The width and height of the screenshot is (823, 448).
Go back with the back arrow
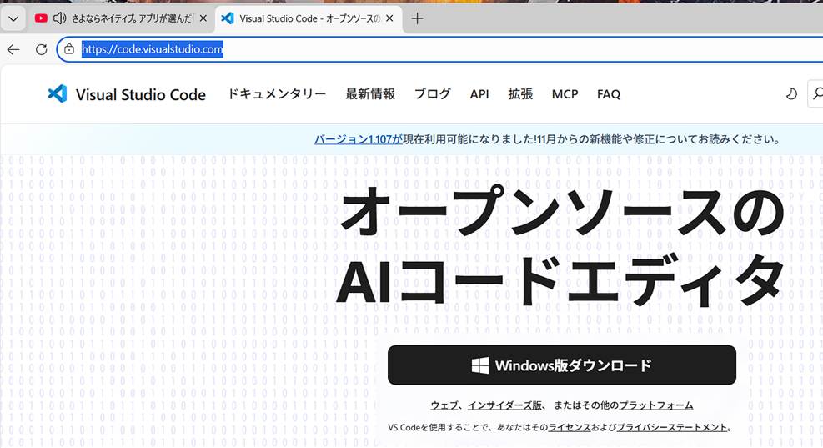pyautogui.click(x=13, y=49)
